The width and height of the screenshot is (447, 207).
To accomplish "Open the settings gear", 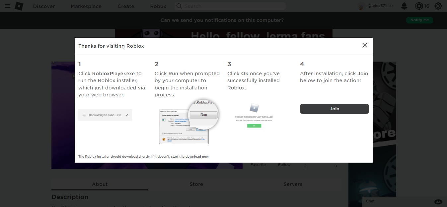I will [438, 6].
